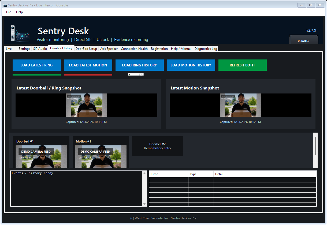Viewport: 327px width, 225px height.
Task: Open the Connection Health tab
Action: tap(134, 49)
